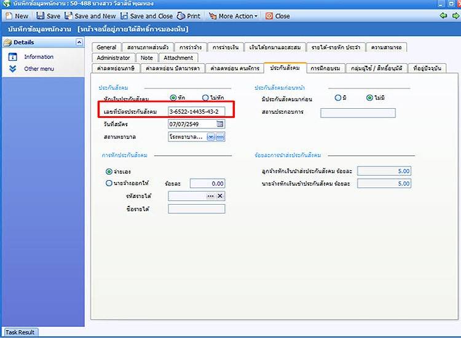Screen dimensions: 461x338
Task: Open Other menu in sidebar
Action: point(39,69)
